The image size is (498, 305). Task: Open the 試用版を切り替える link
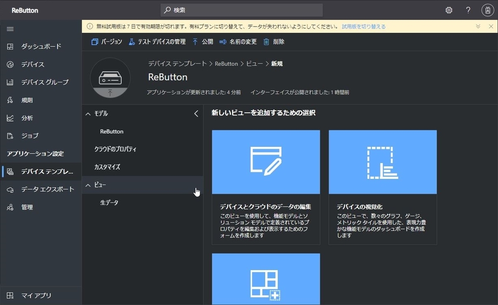tap(364, 26)
